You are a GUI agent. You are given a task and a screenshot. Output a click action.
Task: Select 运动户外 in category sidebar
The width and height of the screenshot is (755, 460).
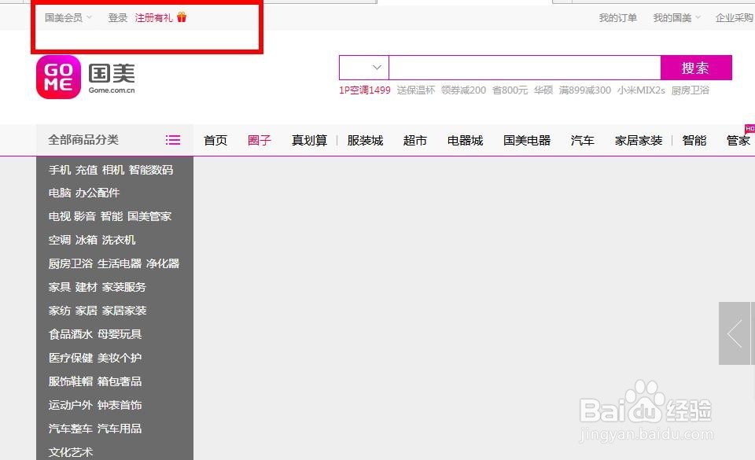[x=71, y=405]
